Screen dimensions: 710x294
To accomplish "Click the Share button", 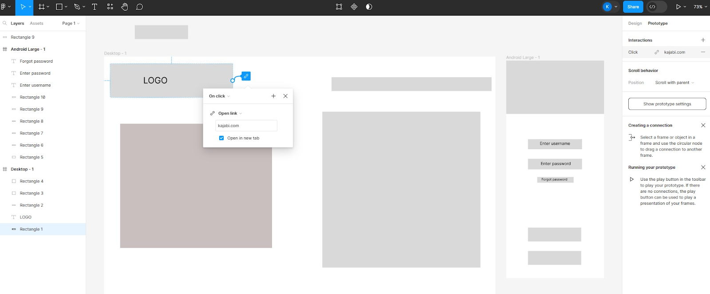I will (x=633, y=7).
